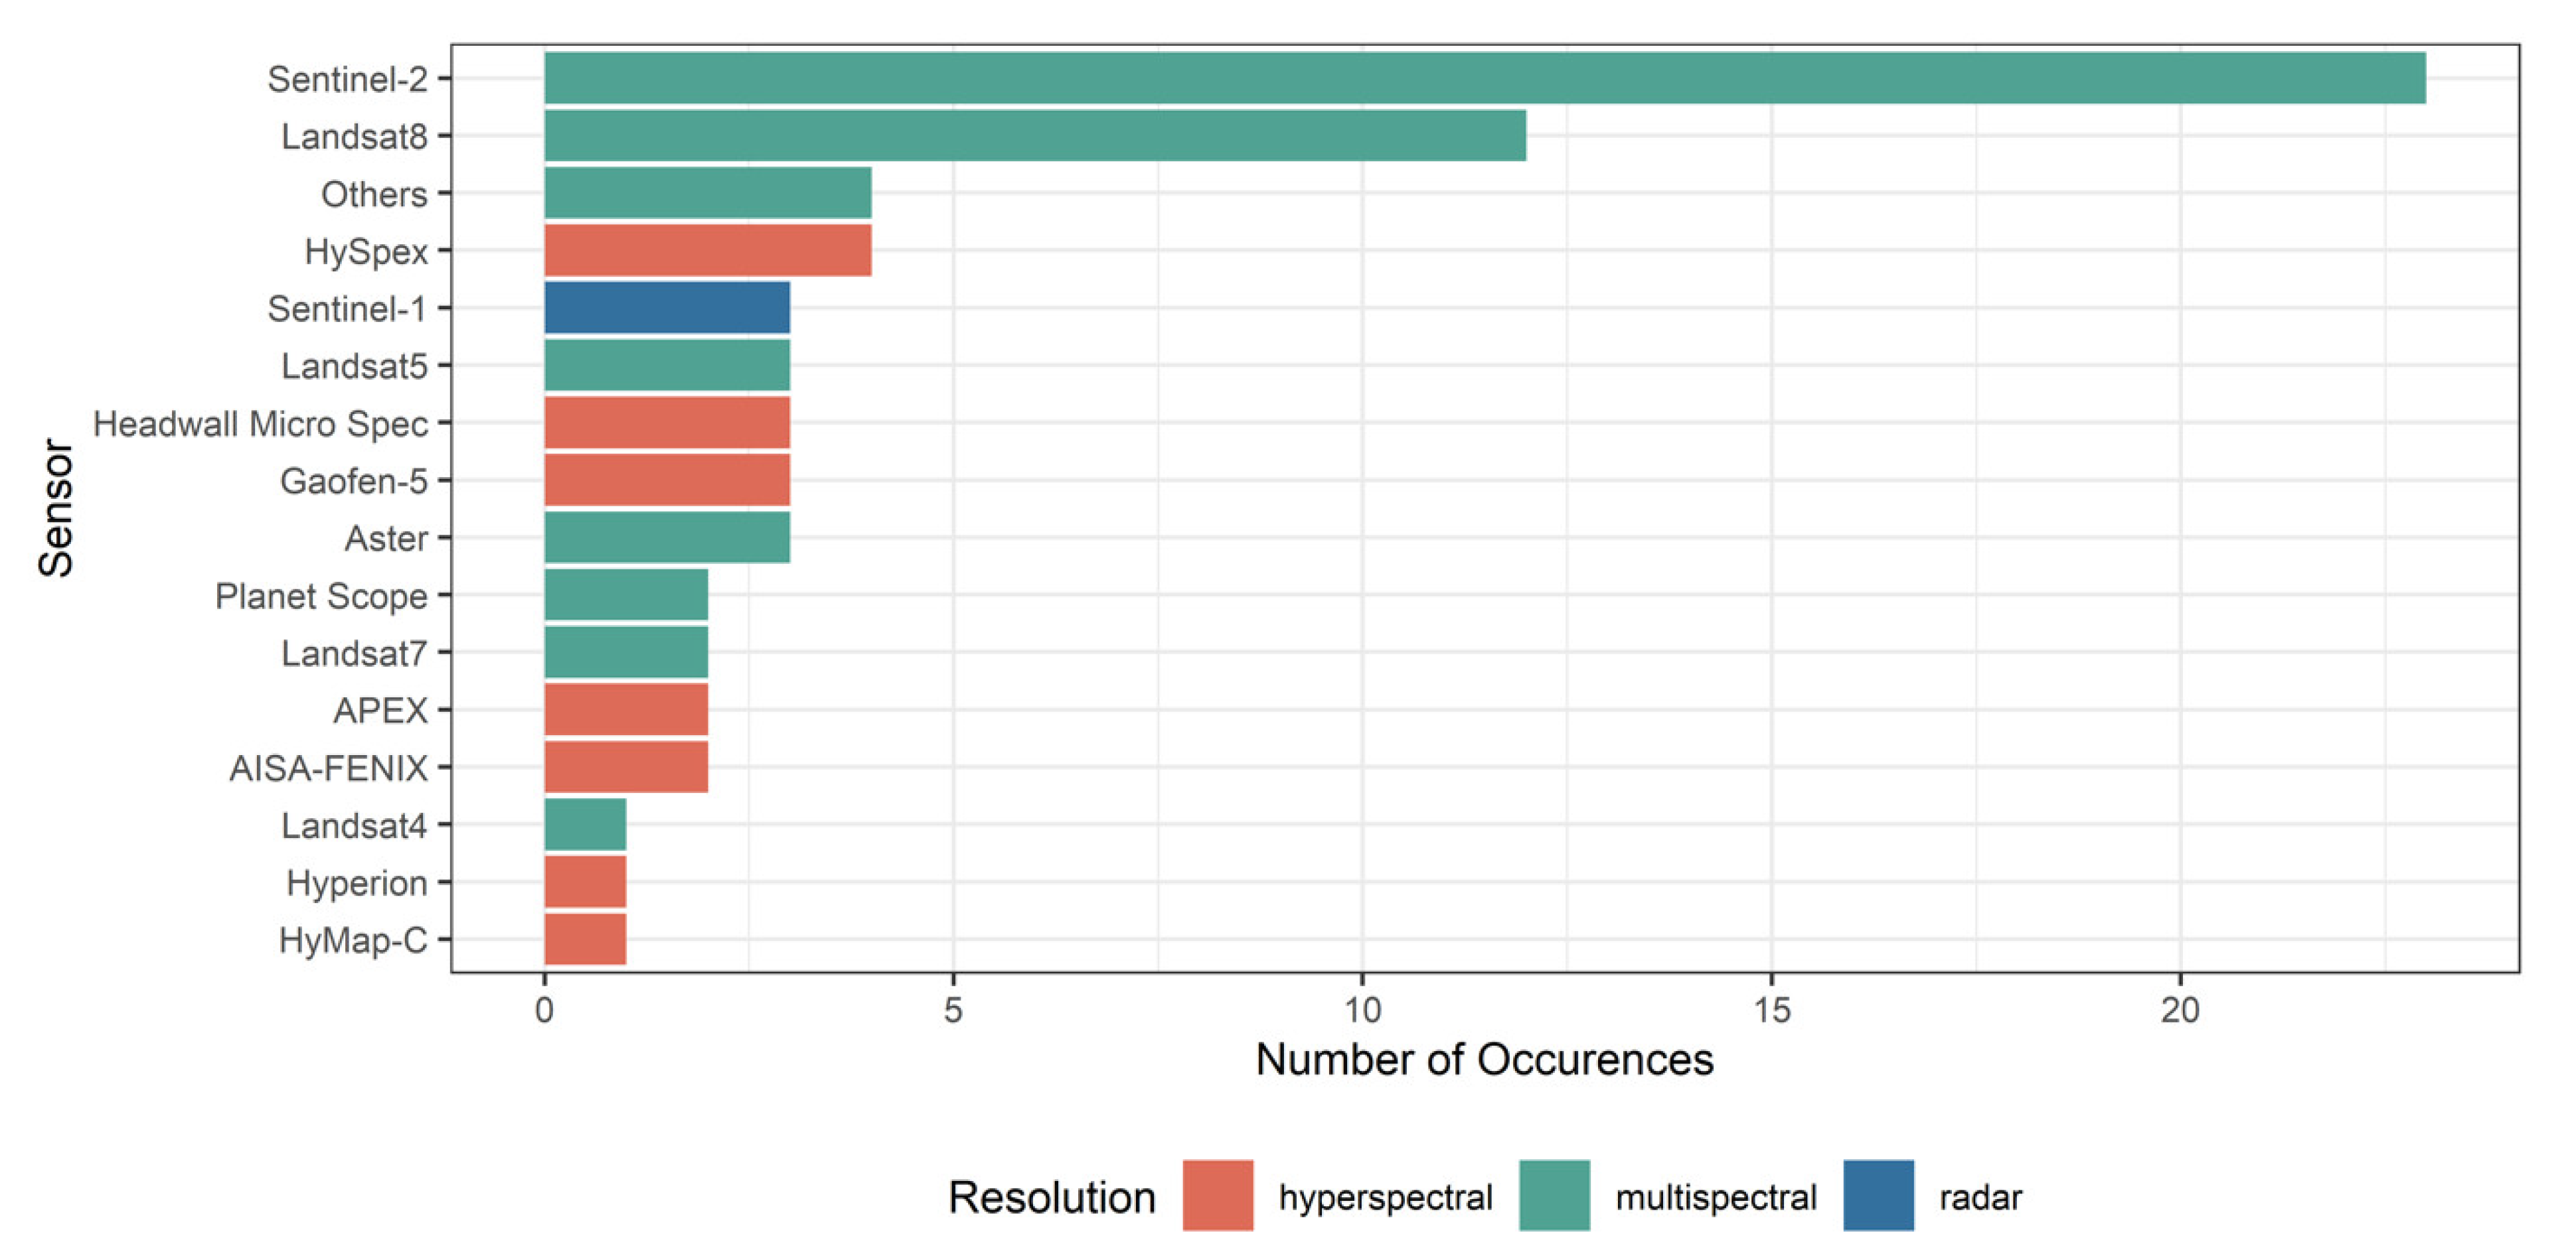
Task: Click the AISA-FENIX axis label
Action: (x=328, y=768)
